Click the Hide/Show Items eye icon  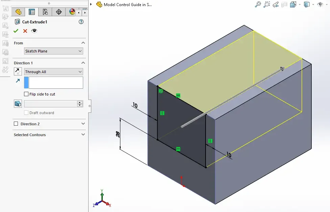point(320,4)
